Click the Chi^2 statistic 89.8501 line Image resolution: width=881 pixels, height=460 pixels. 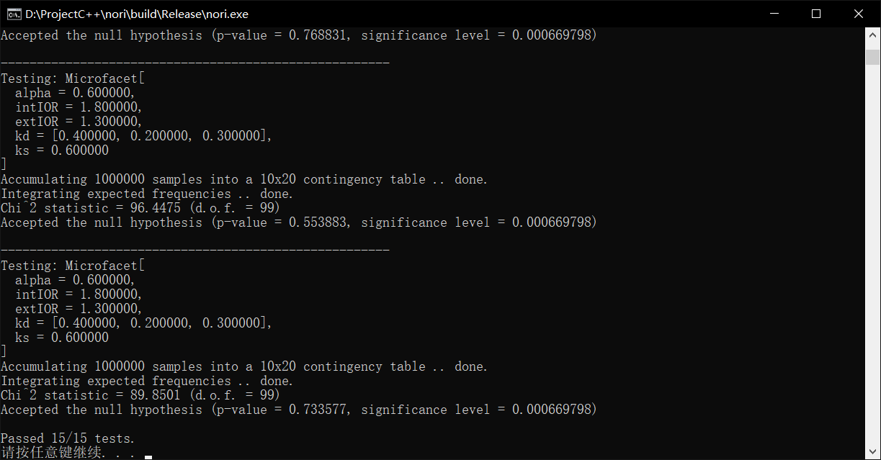[x=140, y=395]
